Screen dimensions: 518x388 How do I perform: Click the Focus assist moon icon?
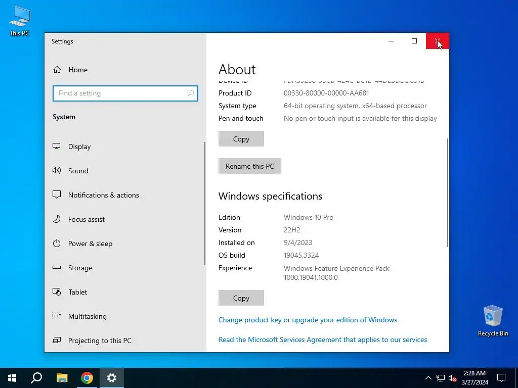(57, 219)
